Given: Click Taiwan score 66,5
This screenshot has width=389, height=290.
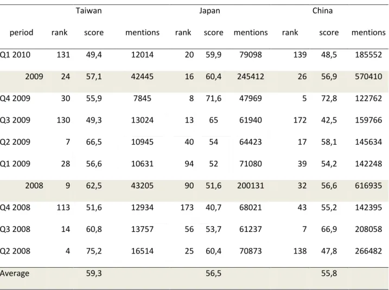Looking at the screenshot, I should click(x=94, y=142).
